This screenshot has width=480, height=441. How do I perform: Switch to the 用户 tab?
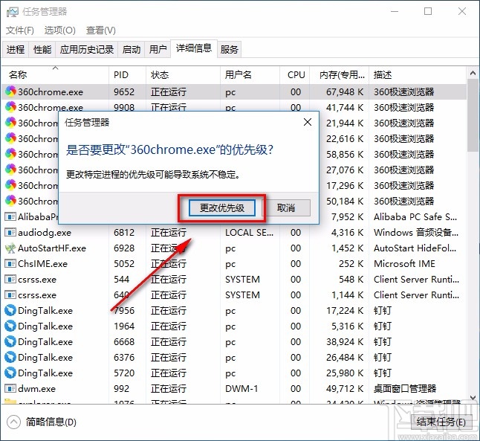click(x=158, y=49)
